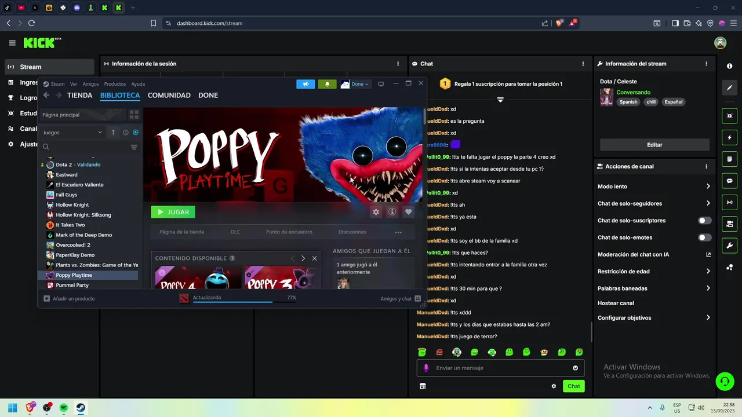742x417 pixels.
Task: Open Juegos dropdown in Steam library
Action: [x=72, y=133]
